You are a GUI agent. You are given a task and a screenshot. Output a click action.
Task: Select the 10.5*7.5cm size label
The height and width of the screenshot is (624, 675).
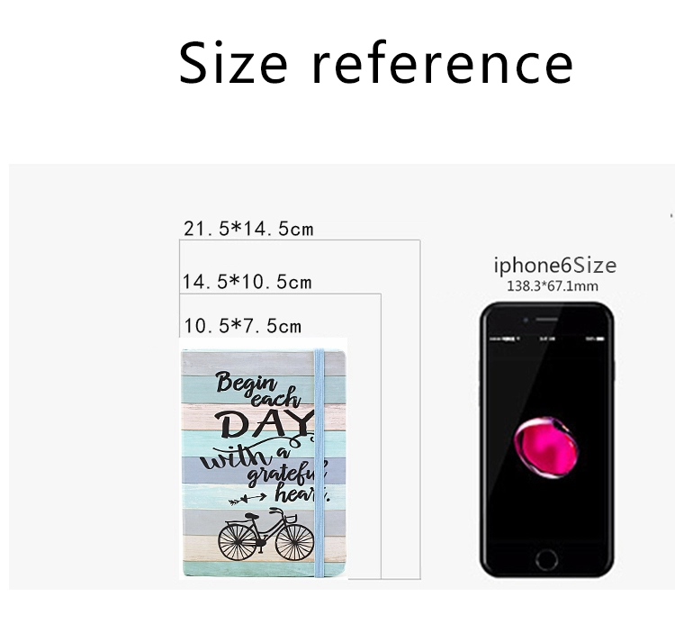click(242, 326)
